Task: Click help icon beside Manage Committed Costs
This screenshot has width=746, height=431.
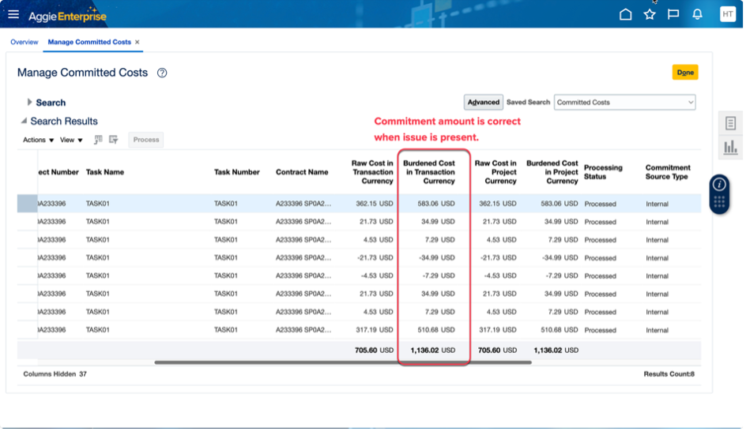Action: (162, 73)
